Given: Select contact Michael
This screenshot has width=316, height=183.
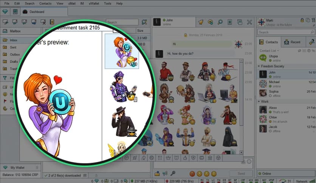Looking at the screenshot, I should 286,84.
